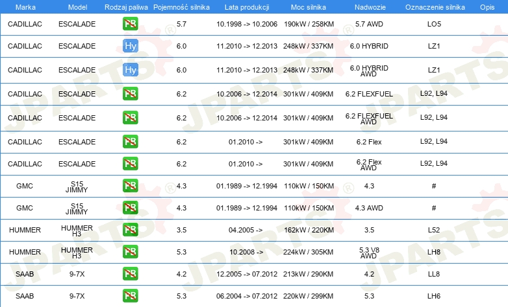Screen dimensions: 508x307
Task: Select the 190kW / 258KM power cell
Action: click(x=309, y=24)
